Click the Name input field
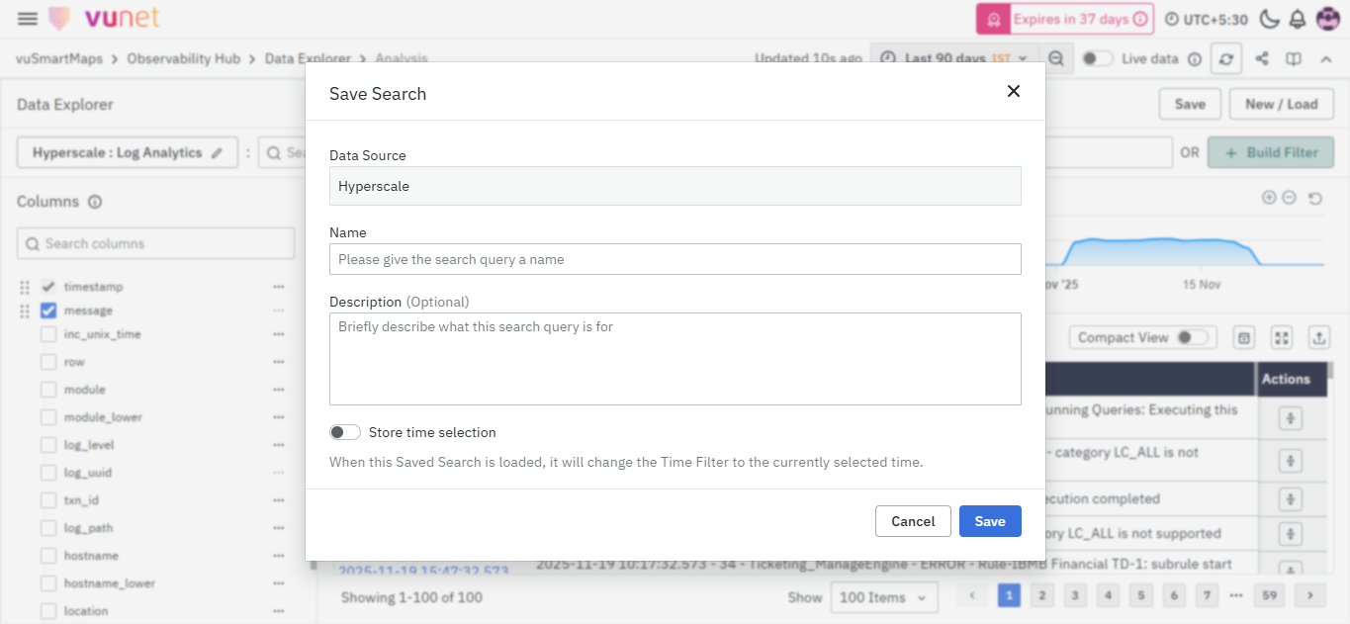1350x624 pixels. tap(675, 259)
